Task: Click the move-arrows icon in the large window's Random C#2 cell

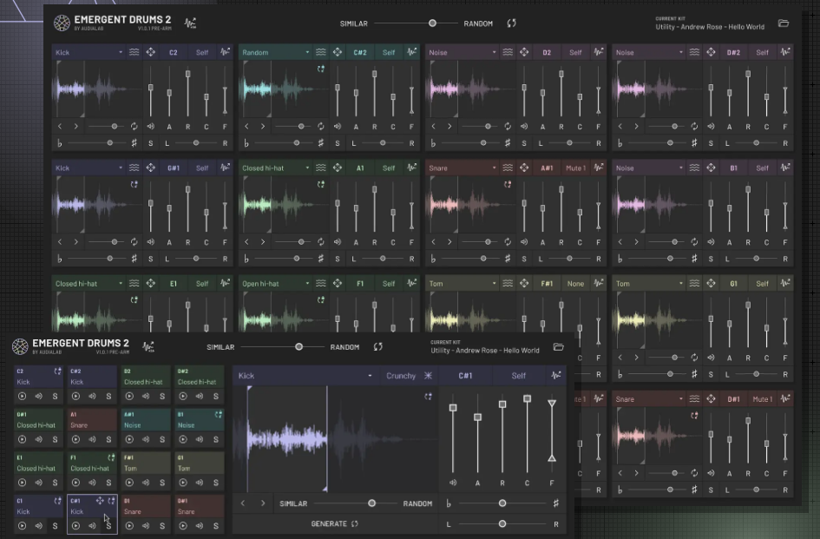Action: pos(338,52)
